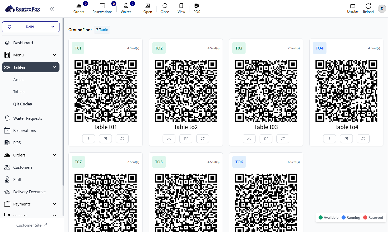Image resolution: width=388 pixels, height=232 pixels.
Task: Open Table t01 QR link externally
Action: [x=105, y=139]
